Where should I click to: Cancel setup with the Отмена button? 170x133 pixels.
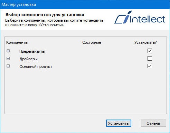click(153, 123)
